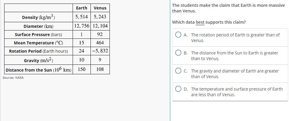Select the radio button for answer A
This screenshot has width=289, height=121.
tap(178, 35)
